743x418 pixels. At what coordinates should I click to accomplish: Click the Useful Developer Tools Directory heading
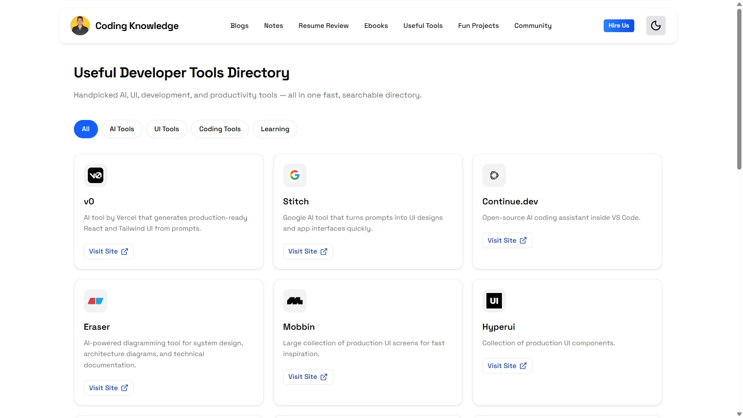181,73
